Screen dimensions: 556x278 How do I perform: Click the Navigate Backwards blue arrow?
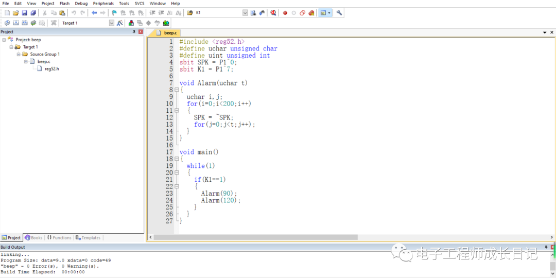(x=94, y=13)
